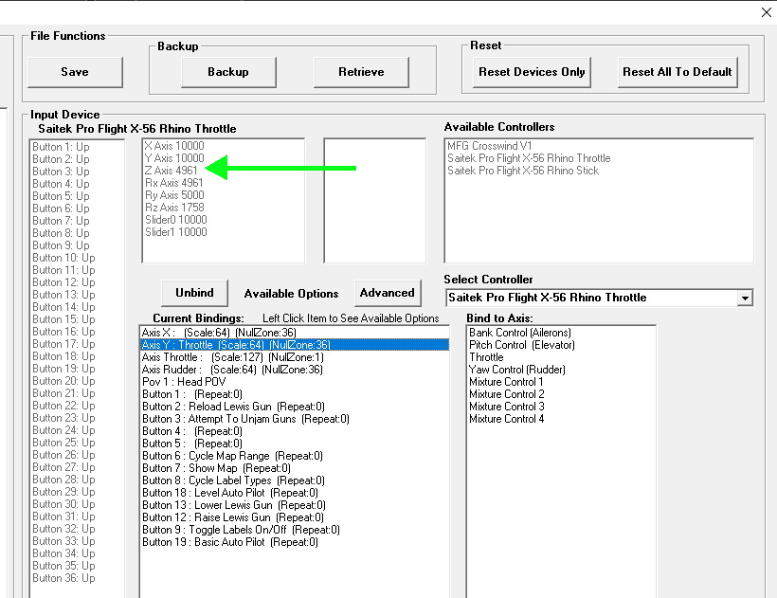Image resolution: width=777 pixels, height=598 pixels.
Task: Select Button 4 : (Repeat:0) binding row
Action: click(x=295, y=431)
